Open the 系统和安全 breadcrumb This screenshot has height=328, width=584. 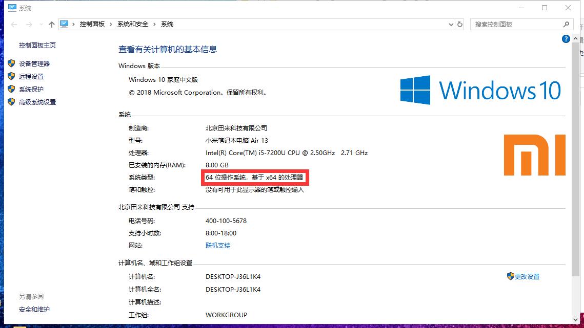[x=133, y=24]
